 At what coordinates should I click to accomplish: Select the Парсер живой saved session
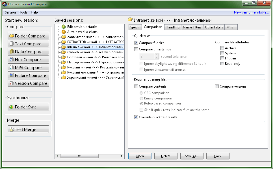(93, 62)
